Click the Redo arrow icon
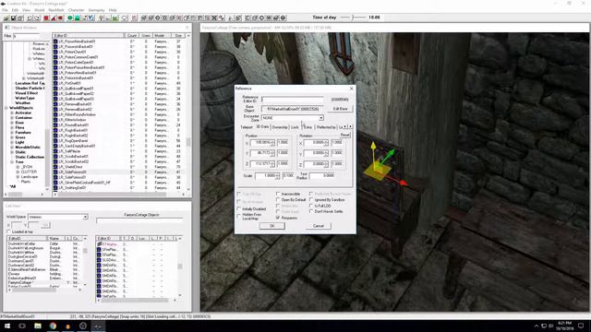This screenshot has height=332, width=591. [x=37, y=18]
